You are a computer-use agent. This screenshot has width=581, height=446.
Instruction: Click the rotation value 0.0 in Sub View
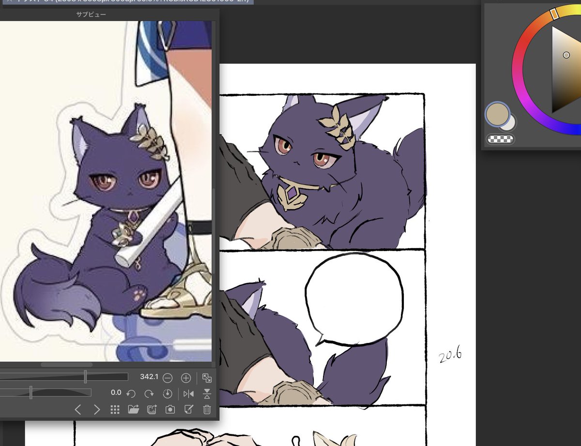click(116, 393)
